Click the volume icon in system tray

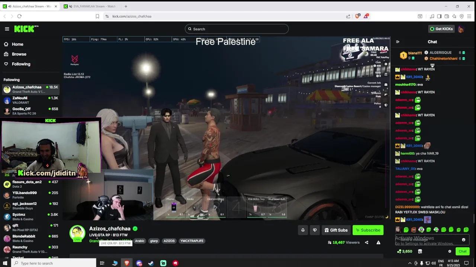(434, 263)
